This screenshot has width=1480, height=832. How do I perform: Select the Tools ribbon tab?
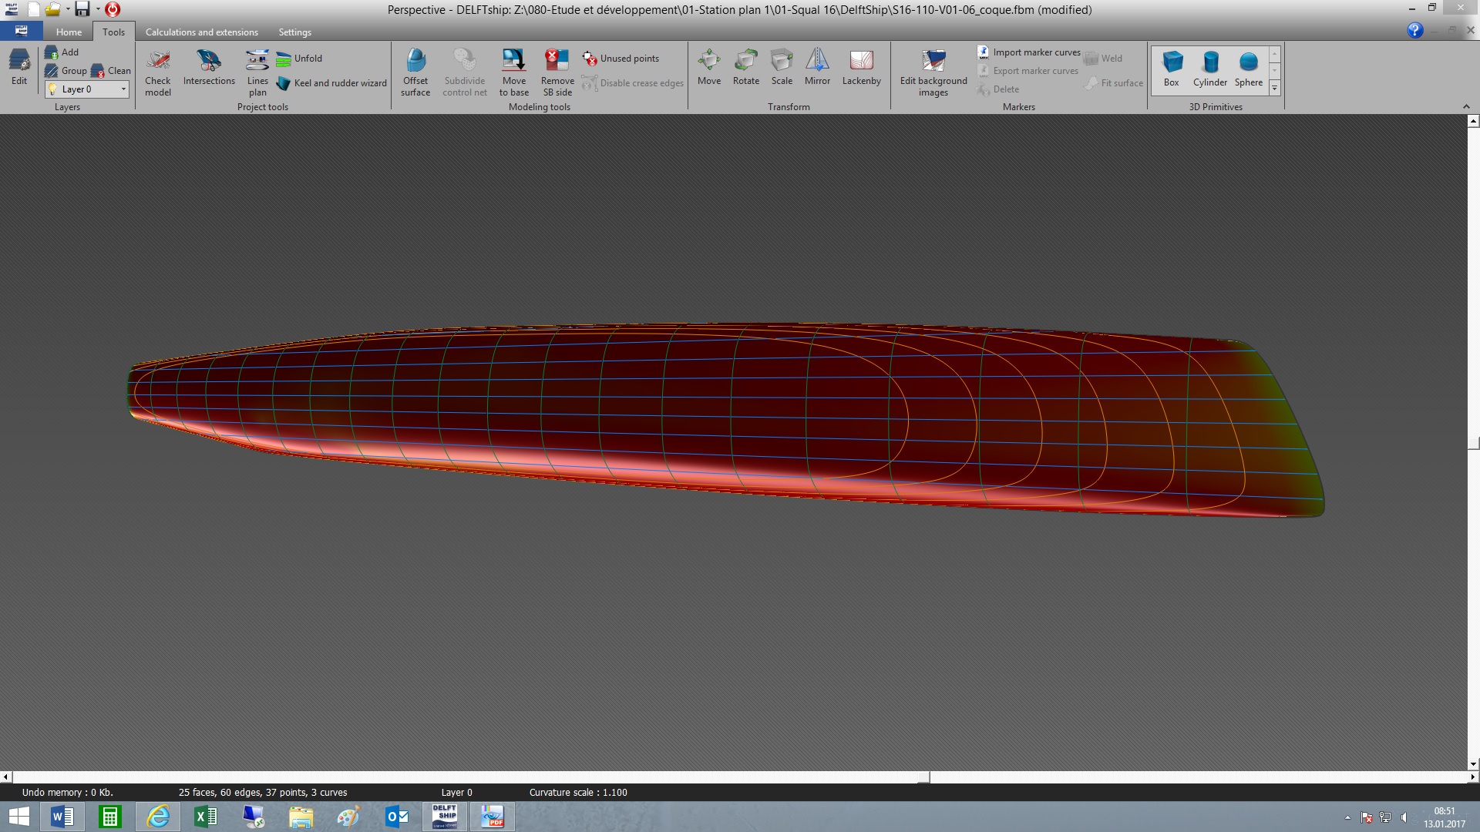pyautogui.click(x=113, y=32)
